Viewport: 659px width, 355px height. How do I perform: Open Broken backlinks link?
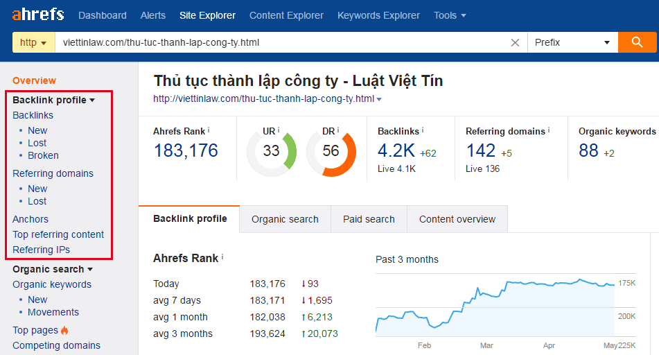43,155
